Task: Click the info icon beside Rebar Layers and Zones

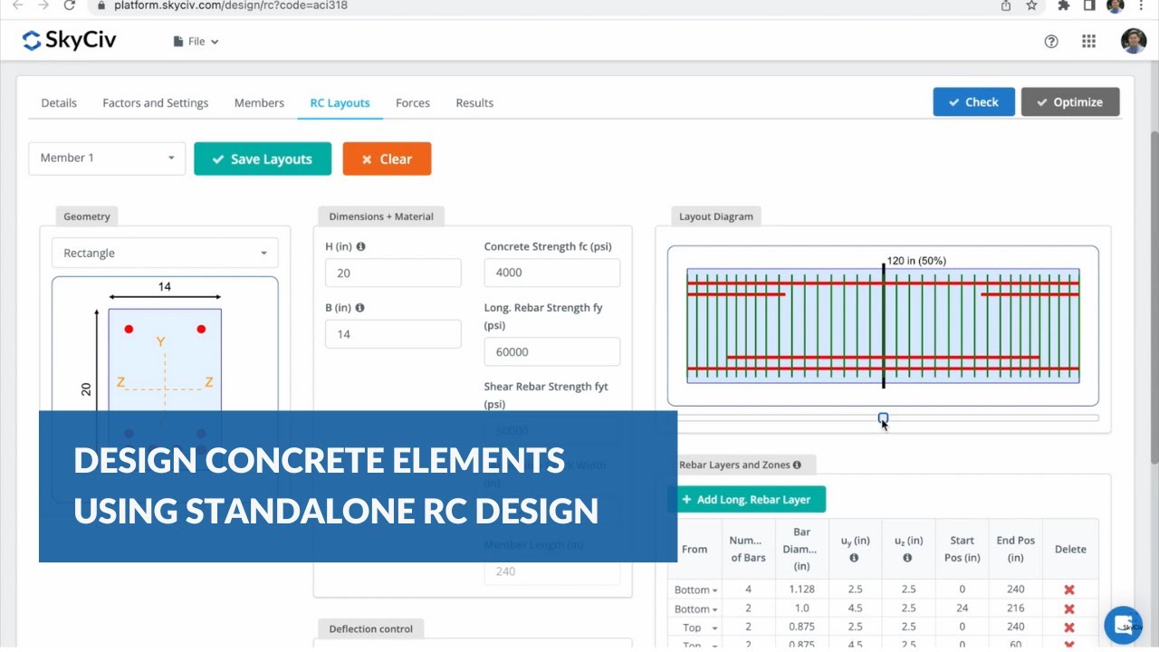Action: [x=797, y=465]
